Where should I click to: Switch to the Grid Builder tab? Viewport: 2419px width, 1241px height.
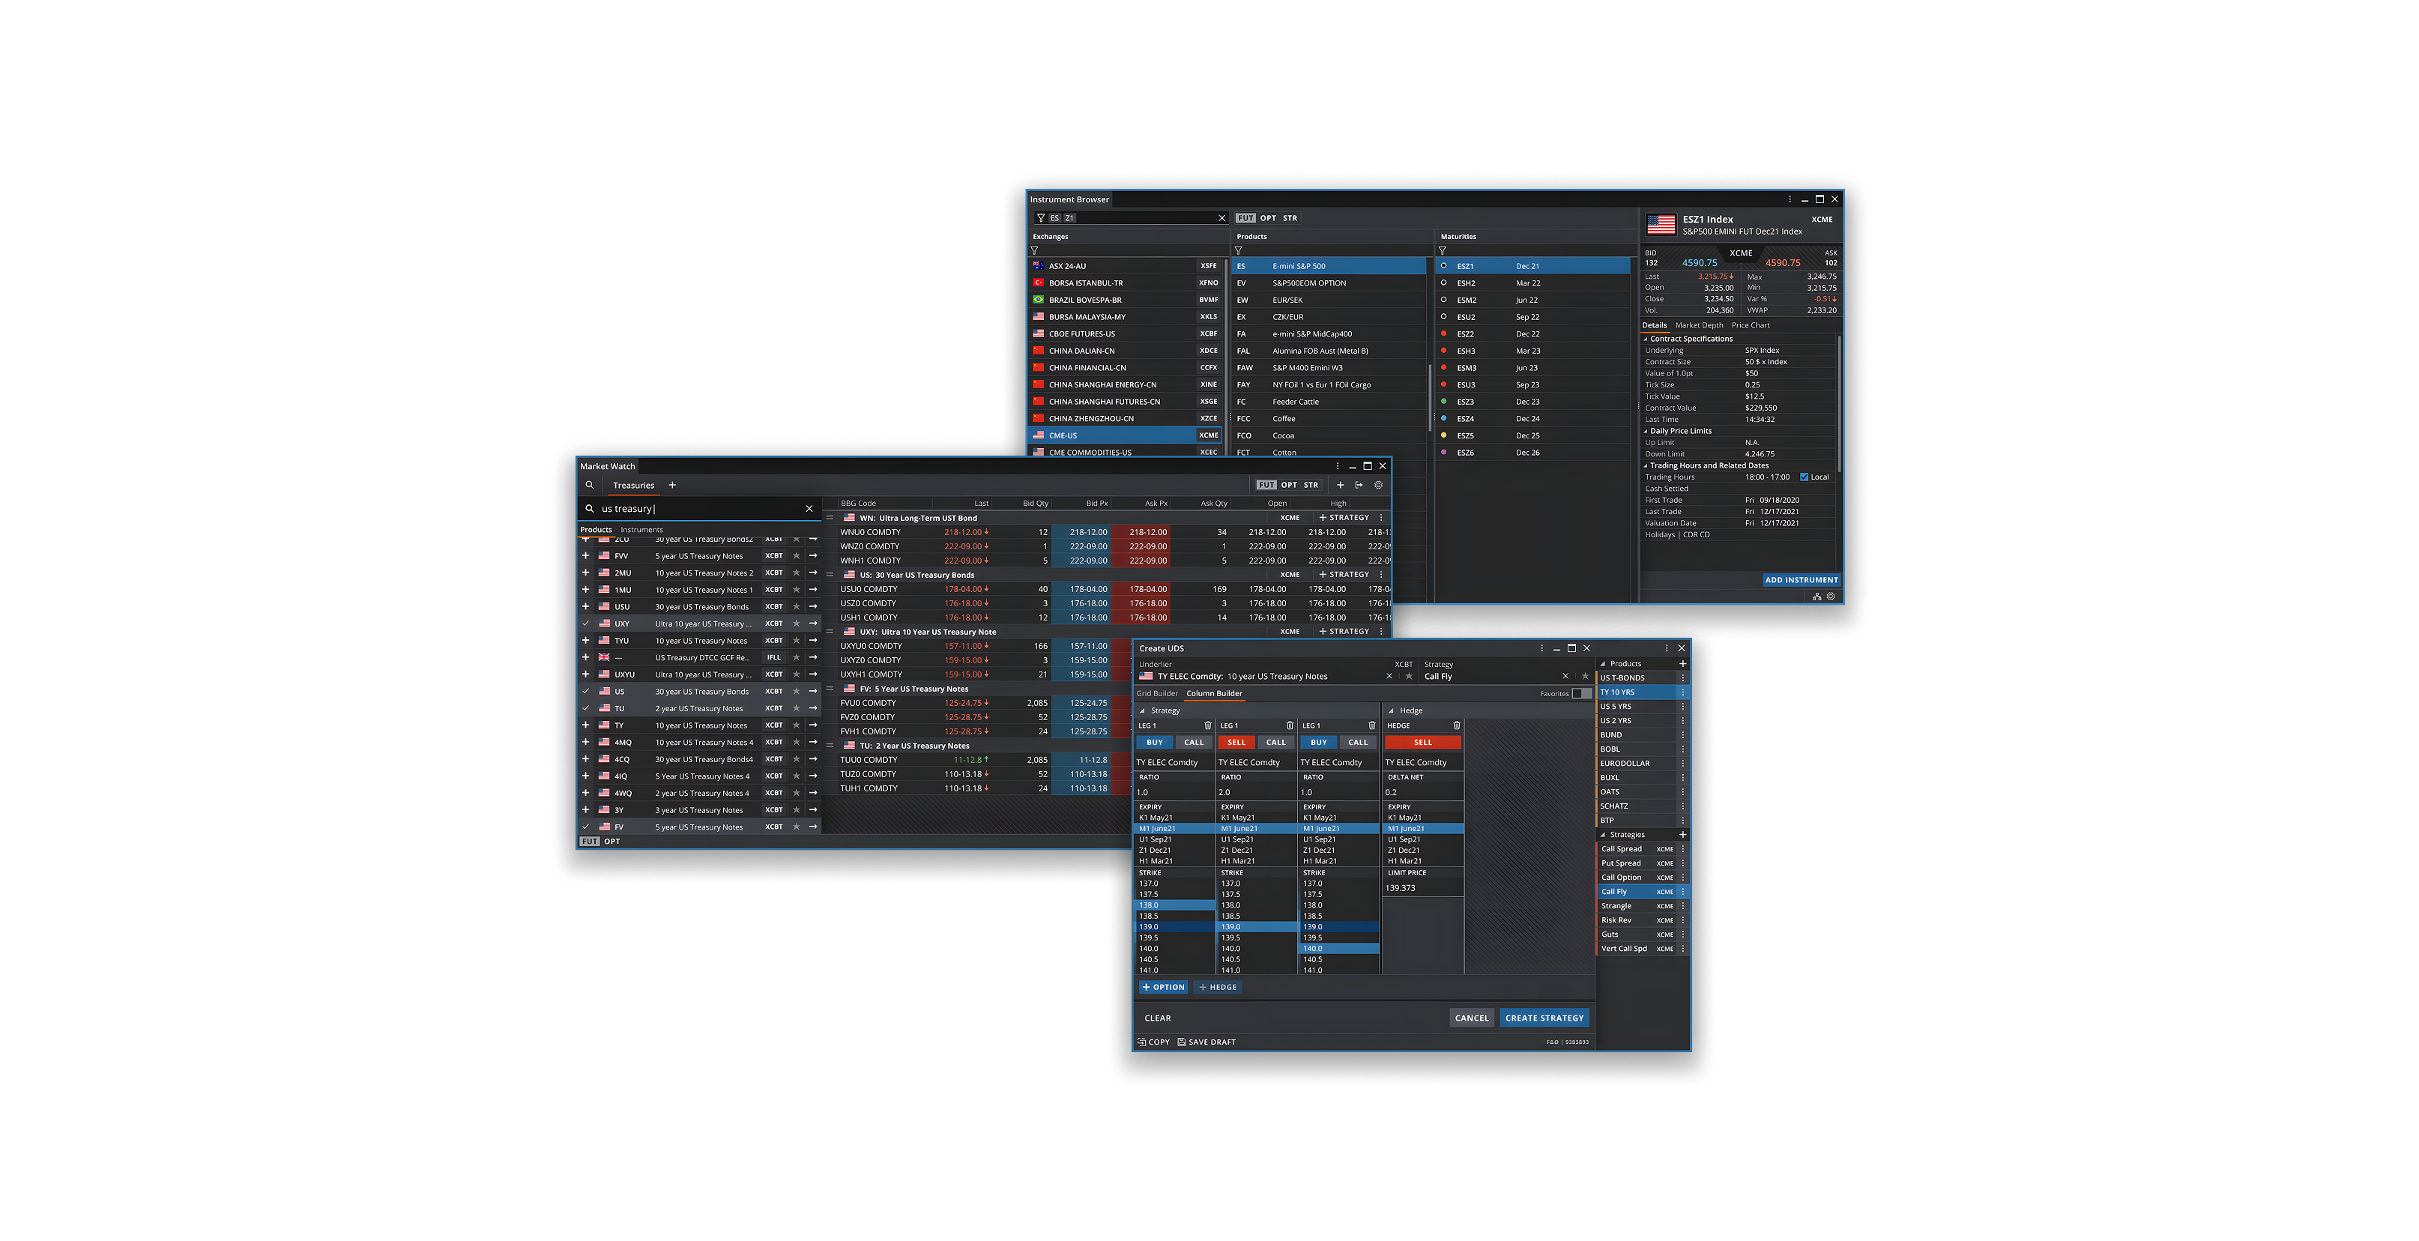click(x=1157, y=694)
